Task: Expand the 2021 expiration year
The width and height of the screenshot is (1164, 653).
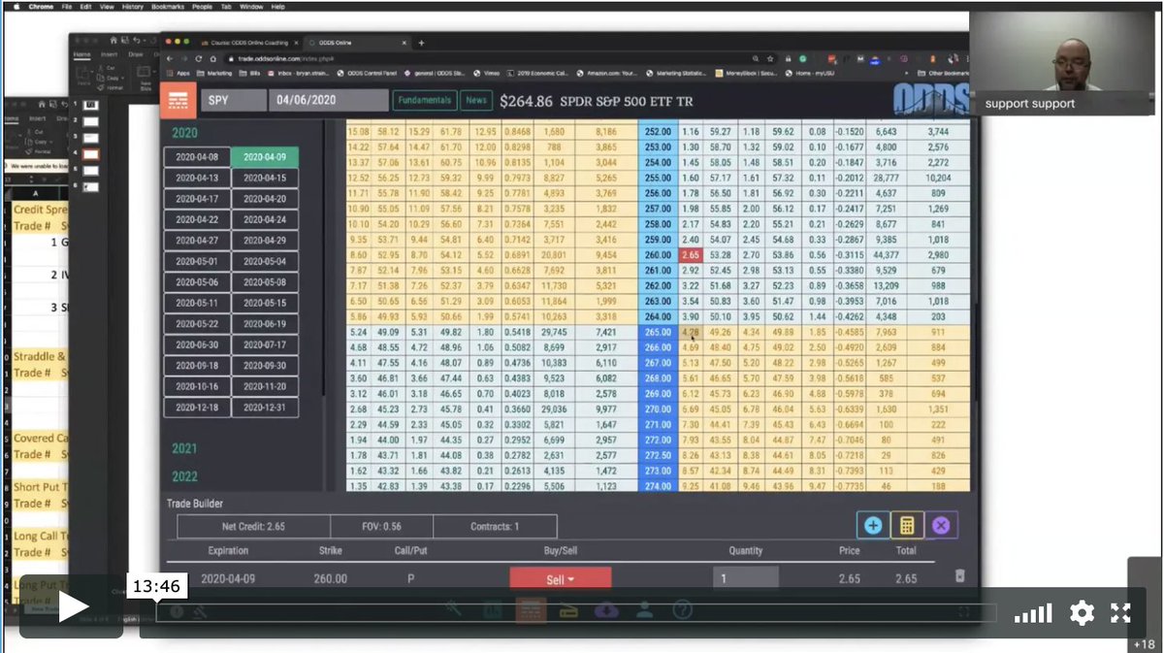Action: [x=184, y=448]
